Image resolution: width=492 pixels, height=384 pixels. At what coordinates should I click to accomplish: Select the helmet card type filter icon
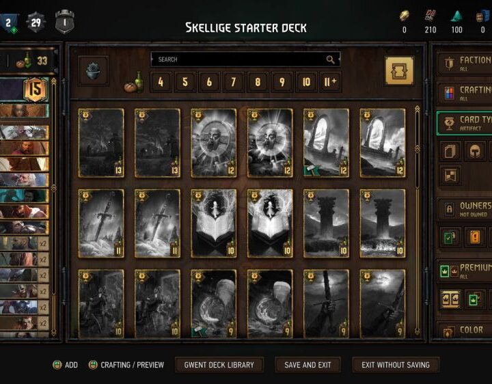[475, 152]
